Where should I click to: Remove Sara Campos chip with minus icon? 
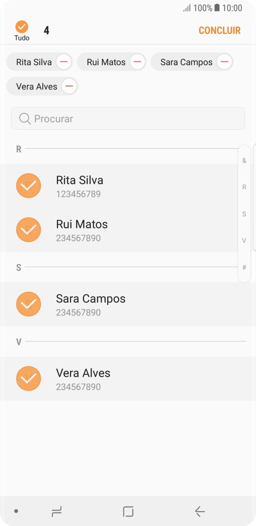tap(224, 62)
